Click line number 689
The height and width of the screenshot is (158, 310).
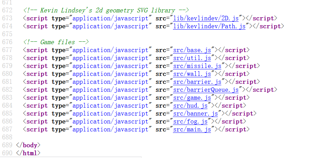(x=7, y=145)
